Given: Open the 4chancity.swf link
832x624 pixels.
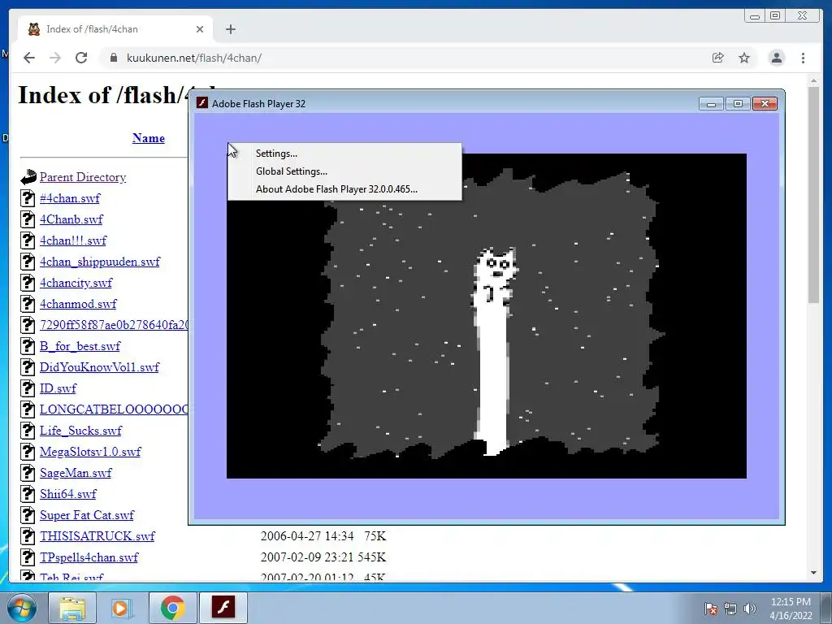Looking at the screenshot, I should [76, 283].
